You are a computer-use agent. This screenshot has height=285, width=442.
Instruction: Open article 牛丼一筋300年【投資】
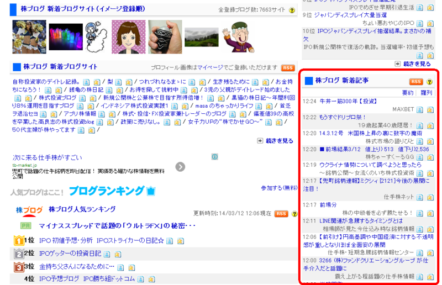348,101
